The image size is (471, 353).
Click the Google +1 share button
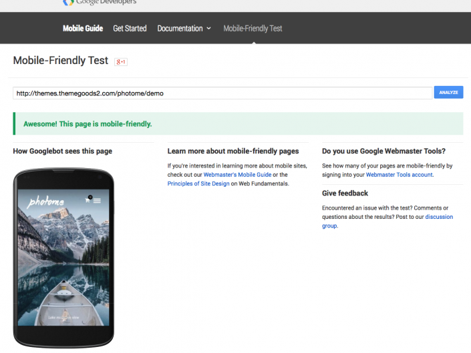(x=121, y=62)
